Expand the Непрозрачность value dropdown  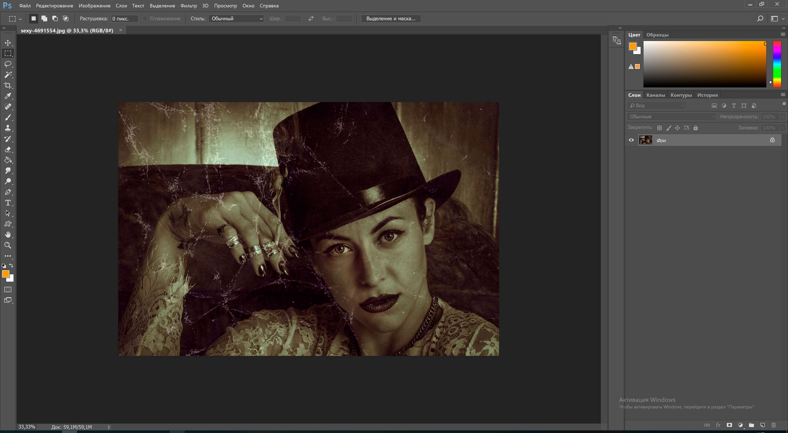click(782, 116)
